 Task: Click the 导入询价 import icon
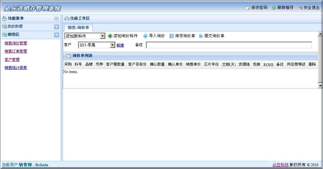145,36
